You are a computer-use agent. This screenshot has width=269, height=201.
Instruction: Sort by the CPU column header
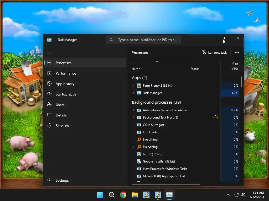230,66
